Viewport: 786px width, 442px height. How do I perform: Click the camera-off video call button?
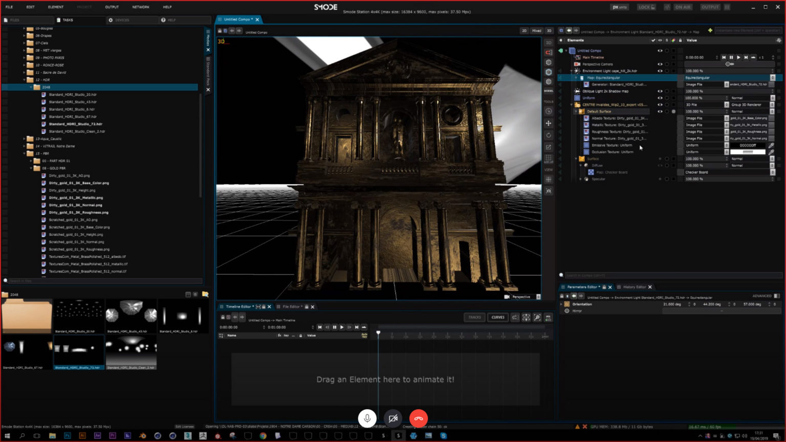pyautogui.click(x=392, y=418)
